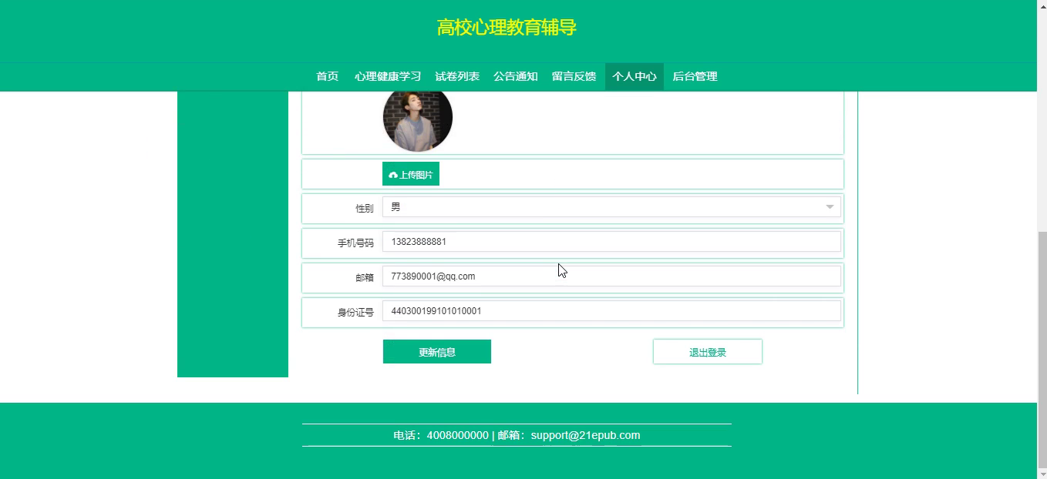The width and height of the screenshot is (1047, 479).
Task: Click the 更新信息 update button
Action: 437,352
